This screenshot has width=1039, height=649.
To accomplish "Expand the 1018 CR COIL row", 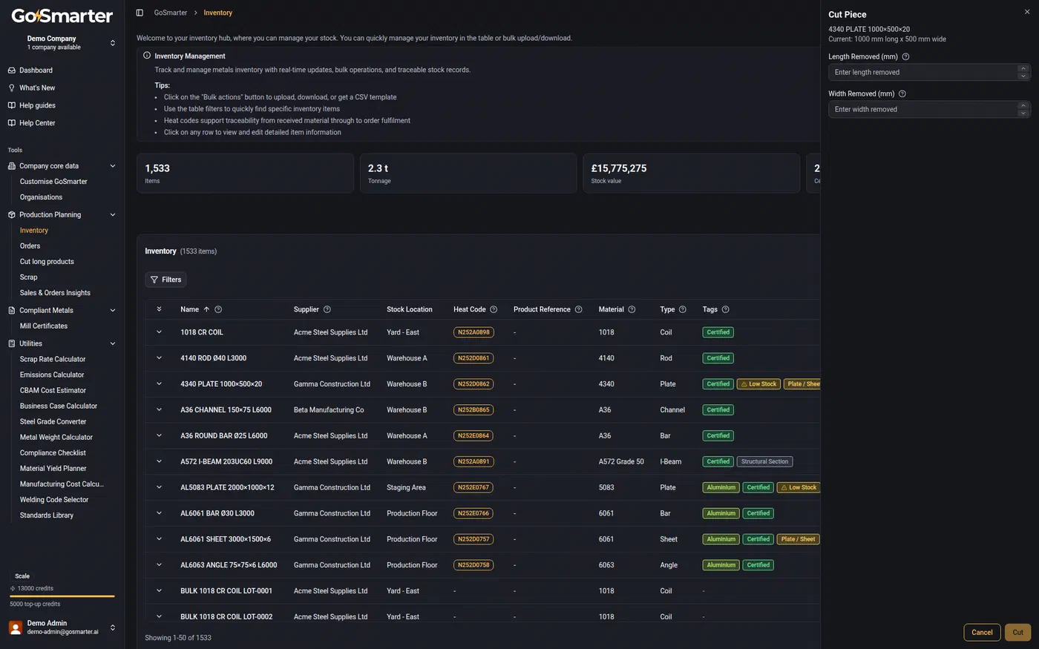I will (159, 332).
